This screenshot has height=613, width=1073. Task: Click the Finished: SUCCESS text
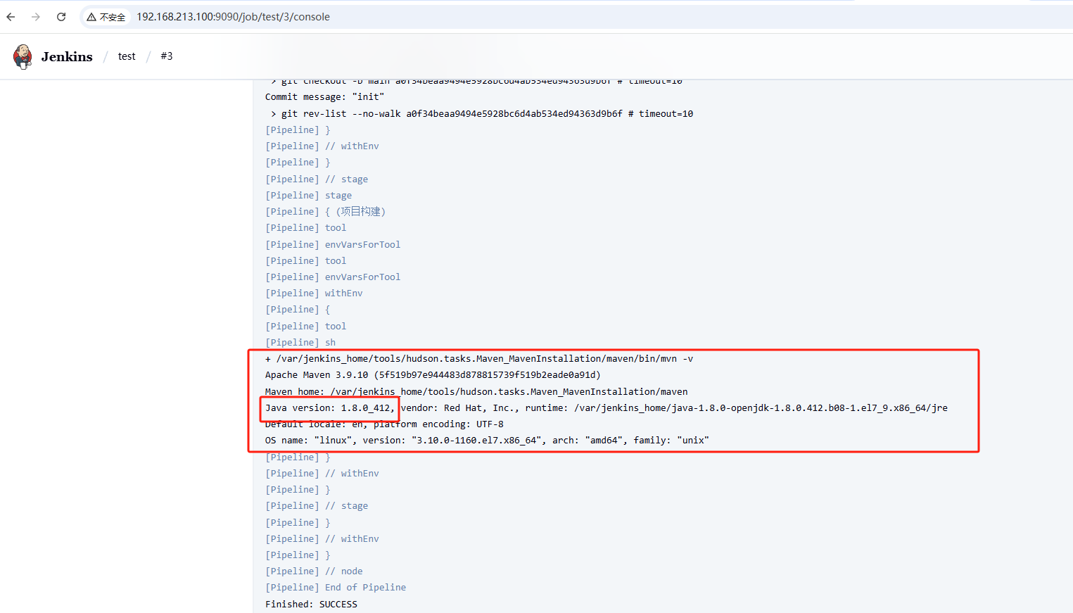[x=311, y=605]
